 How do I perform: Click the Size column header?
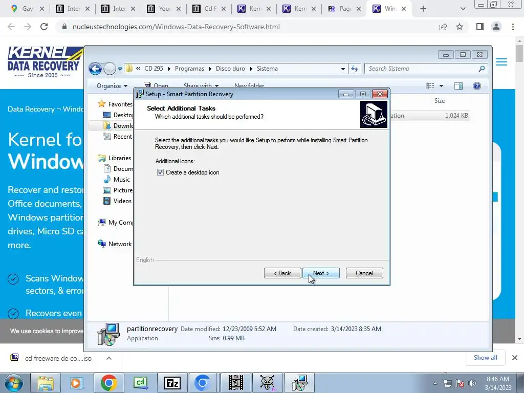439,101
